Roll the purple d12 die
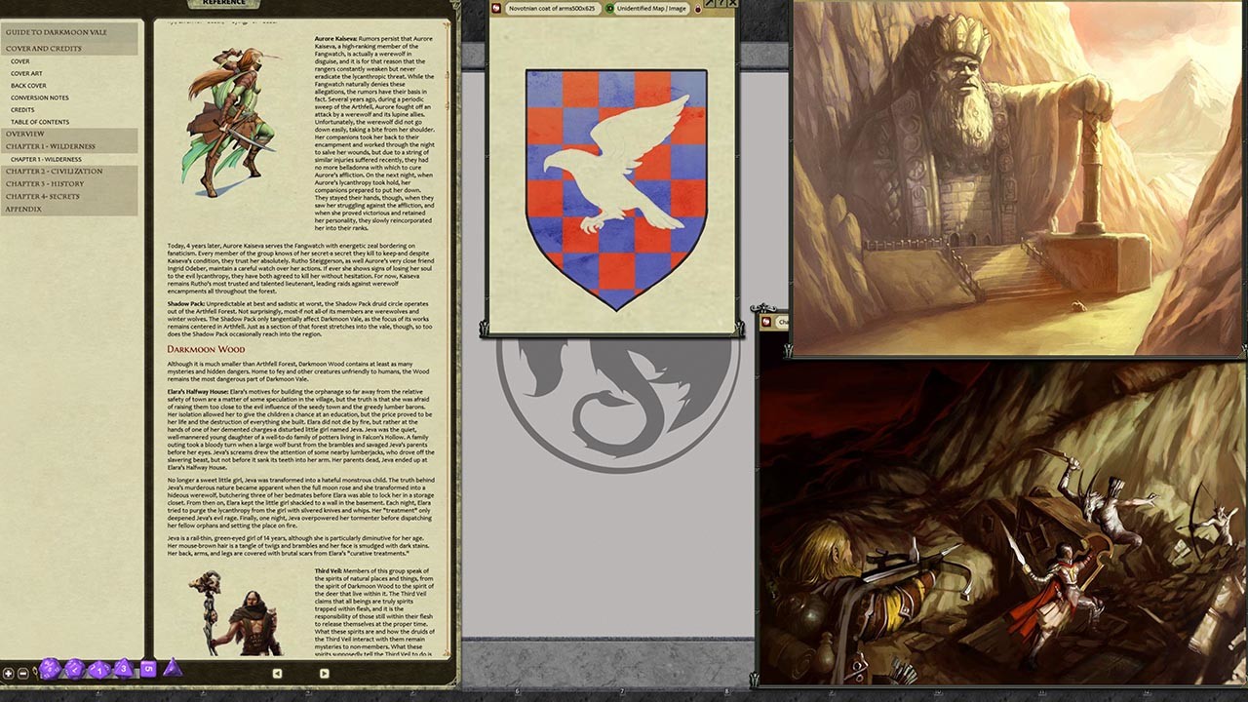Image resolution: width=1248 pixels, height=702 pixels. click(x=74, y=669)
